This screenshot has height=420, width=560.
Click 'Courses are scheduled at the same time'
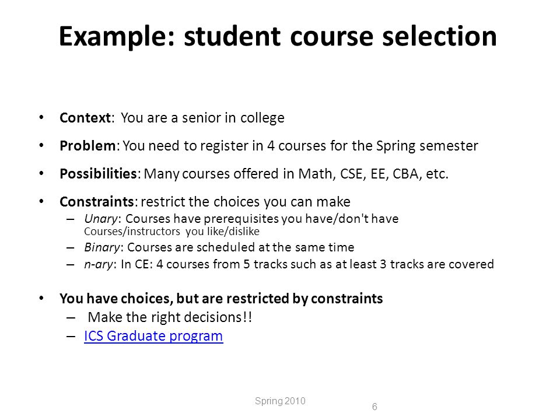tap(241, 247)
